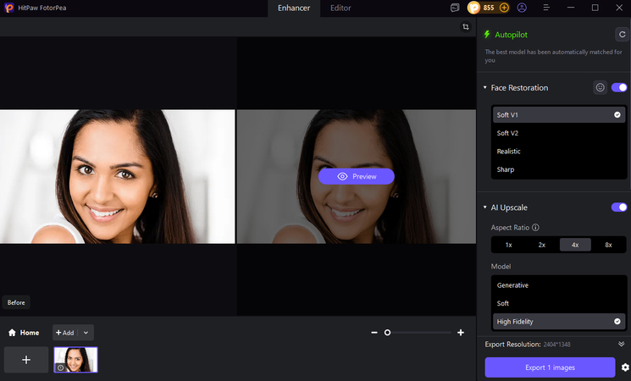Click the zoom out minus icon
Screen dimensions: 631x381
(x=374, y=333)
